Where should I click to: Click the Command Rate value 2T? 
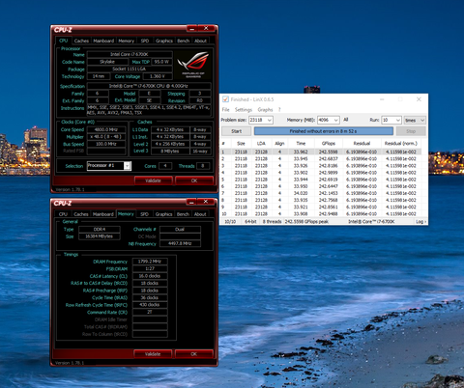150,312
